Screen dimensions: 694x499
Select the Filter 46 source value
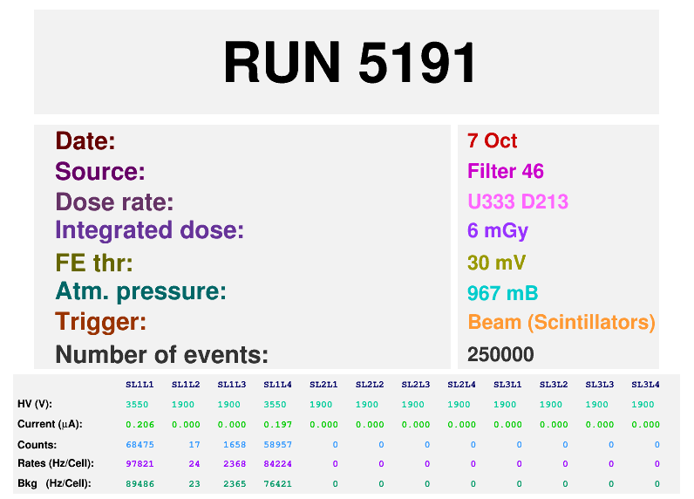(506, 171)
